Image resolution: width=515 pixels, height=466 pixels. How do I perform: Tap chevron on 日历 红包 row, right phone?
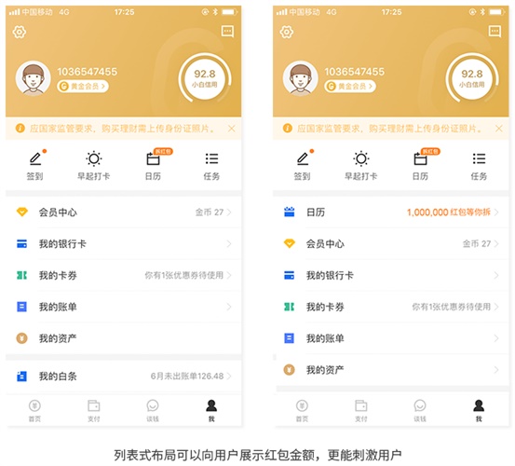click(x=496, y=212)
